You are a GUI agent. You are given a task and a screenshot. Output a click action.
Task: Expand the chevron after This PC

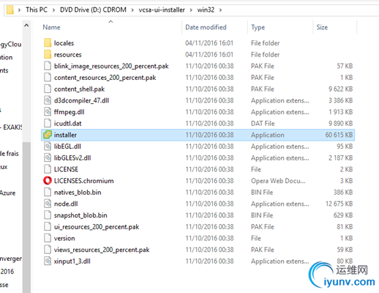(x=53, y=10)
